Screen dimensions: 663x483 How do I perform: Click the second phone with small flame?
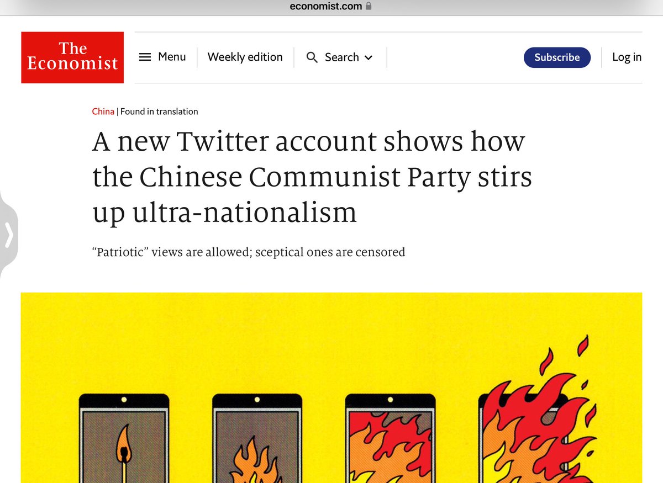[257, 438]
